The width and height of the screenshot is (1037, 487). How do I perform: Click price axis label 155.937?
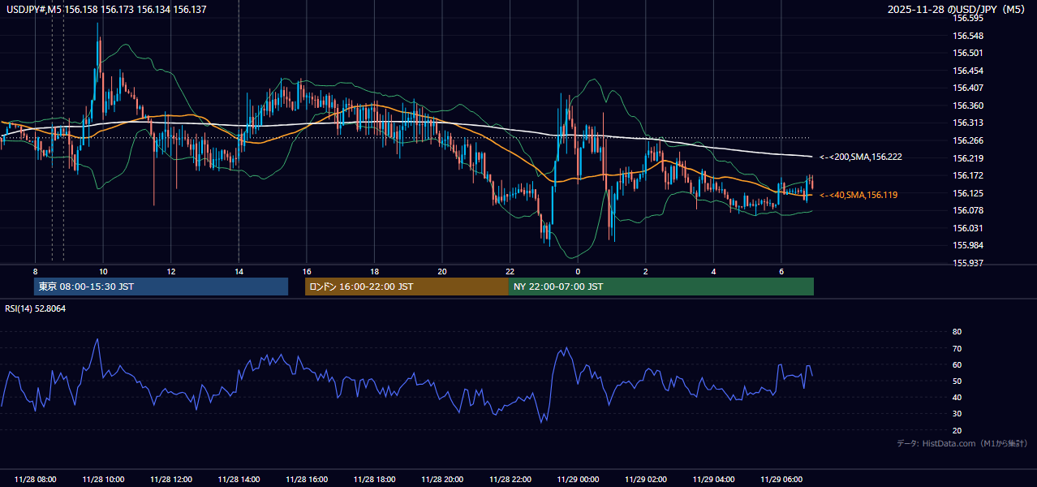click(968, 263)
